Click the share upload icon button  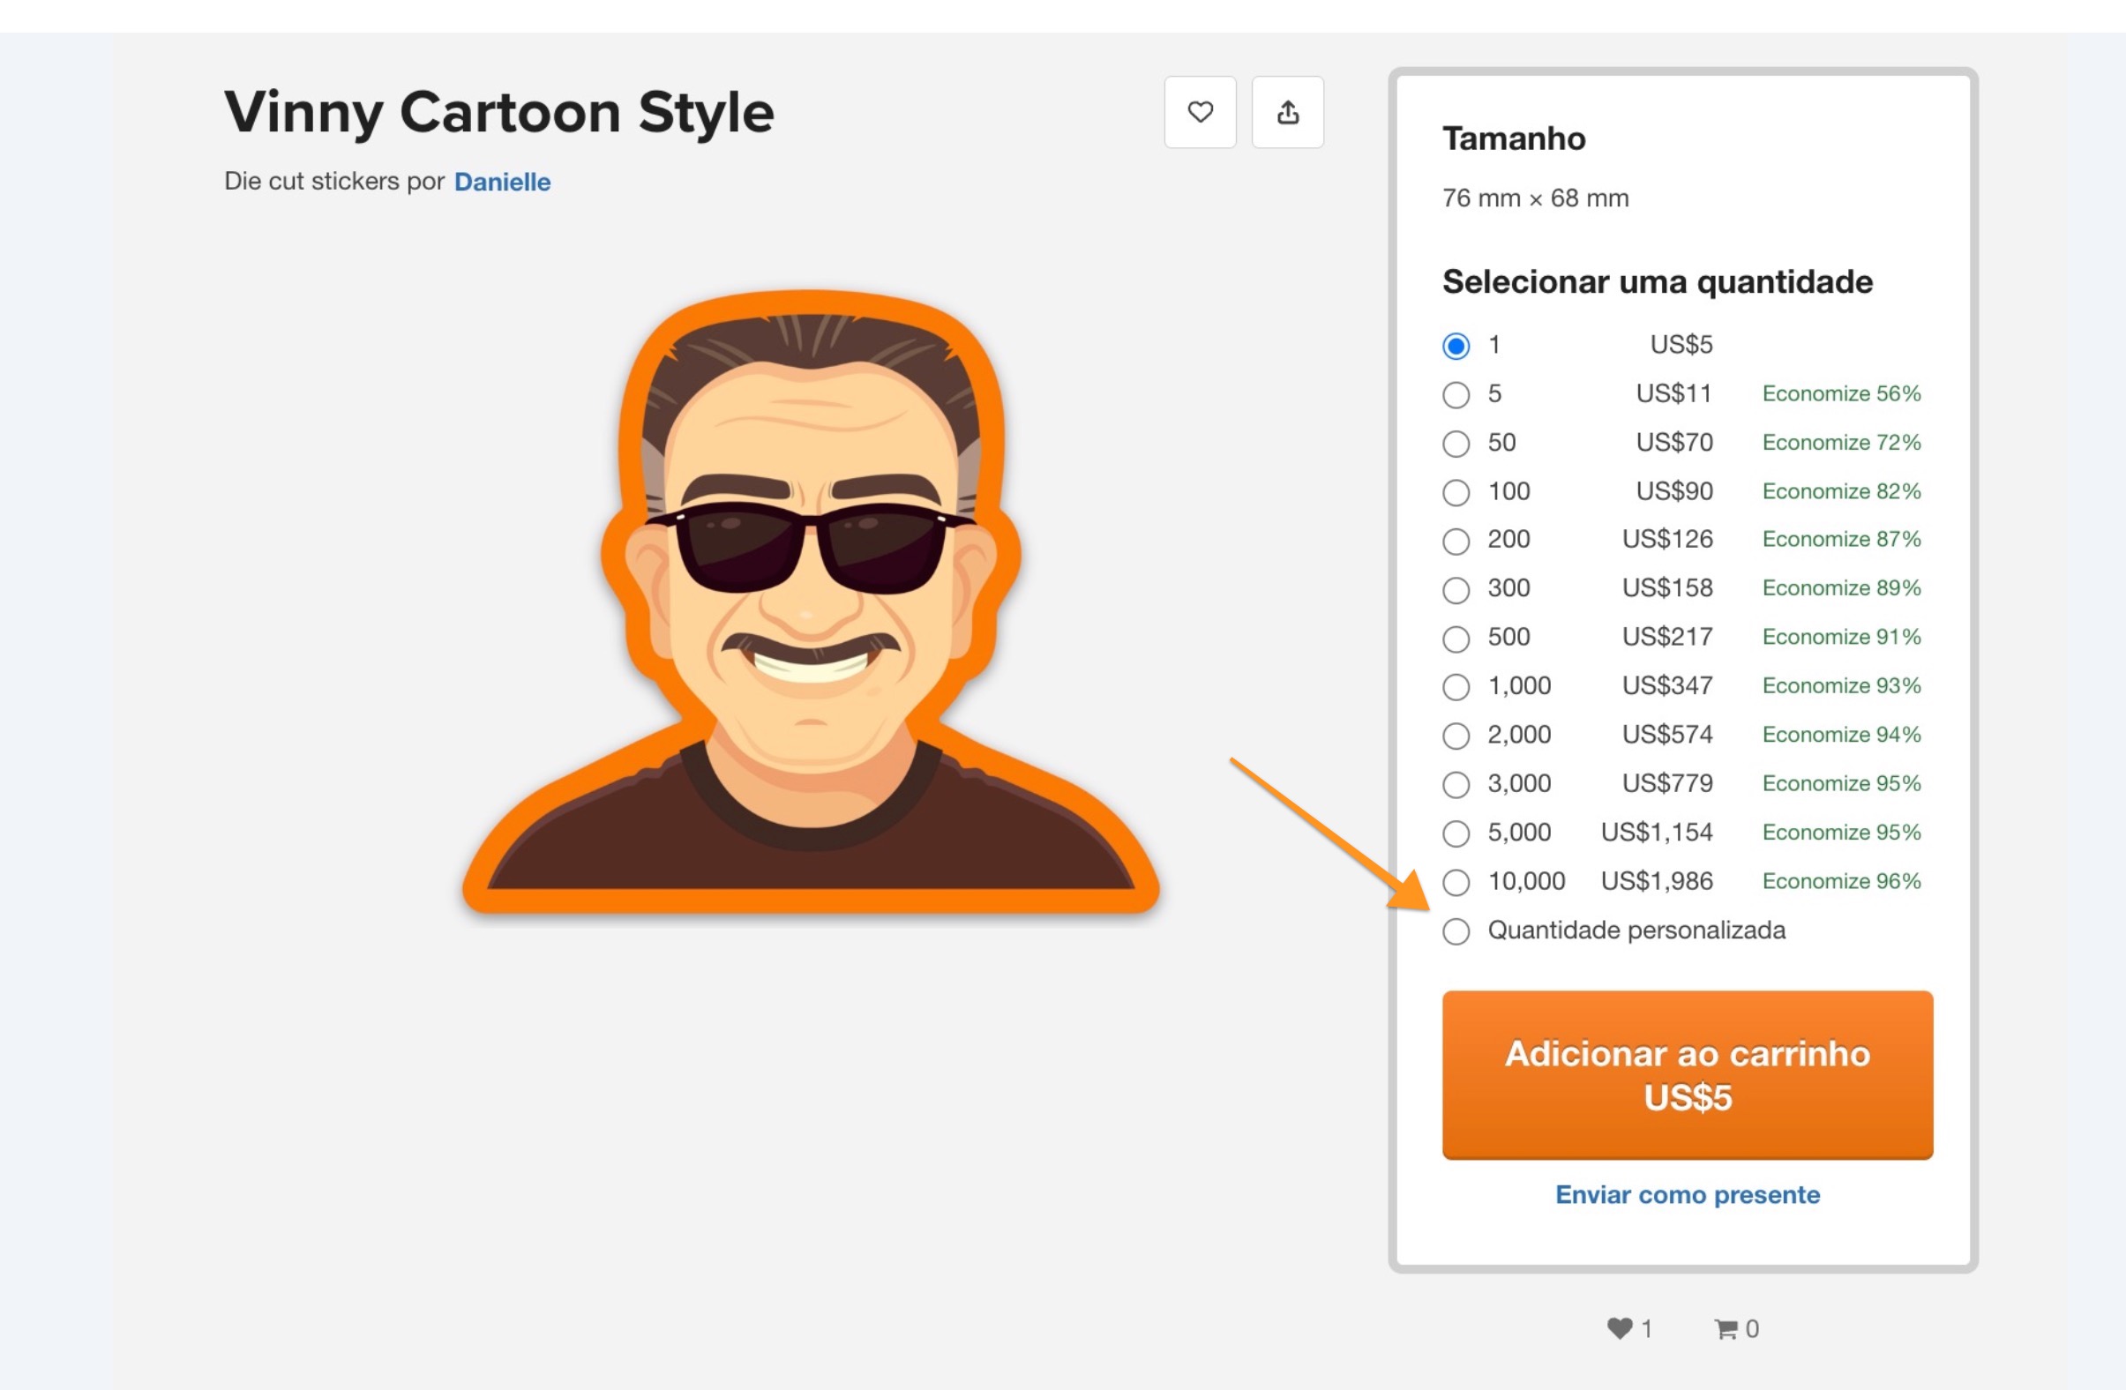tap(1287, 112)
